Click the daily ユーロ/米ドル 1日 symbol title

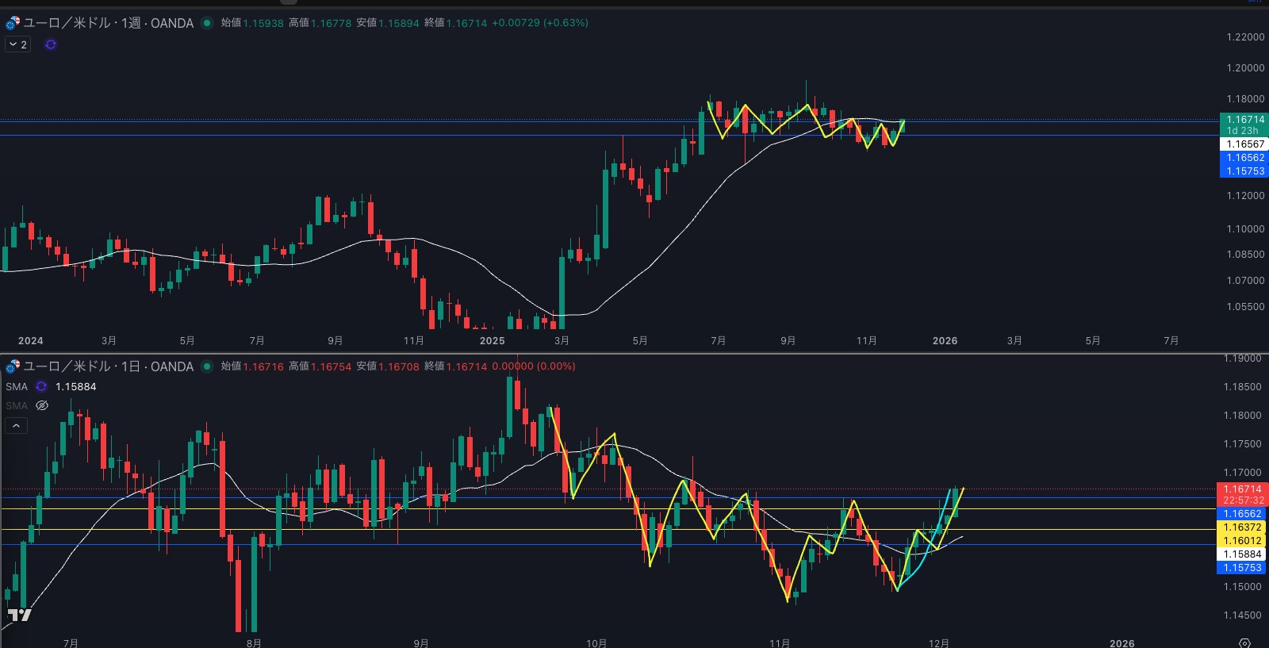pyautogui.click(x=109, y=366)
